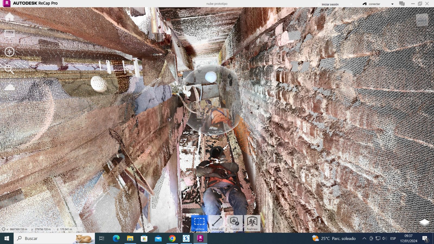Open the feedback chat bubbles icon
Screen dimensions: 434x244
[402, 4]
